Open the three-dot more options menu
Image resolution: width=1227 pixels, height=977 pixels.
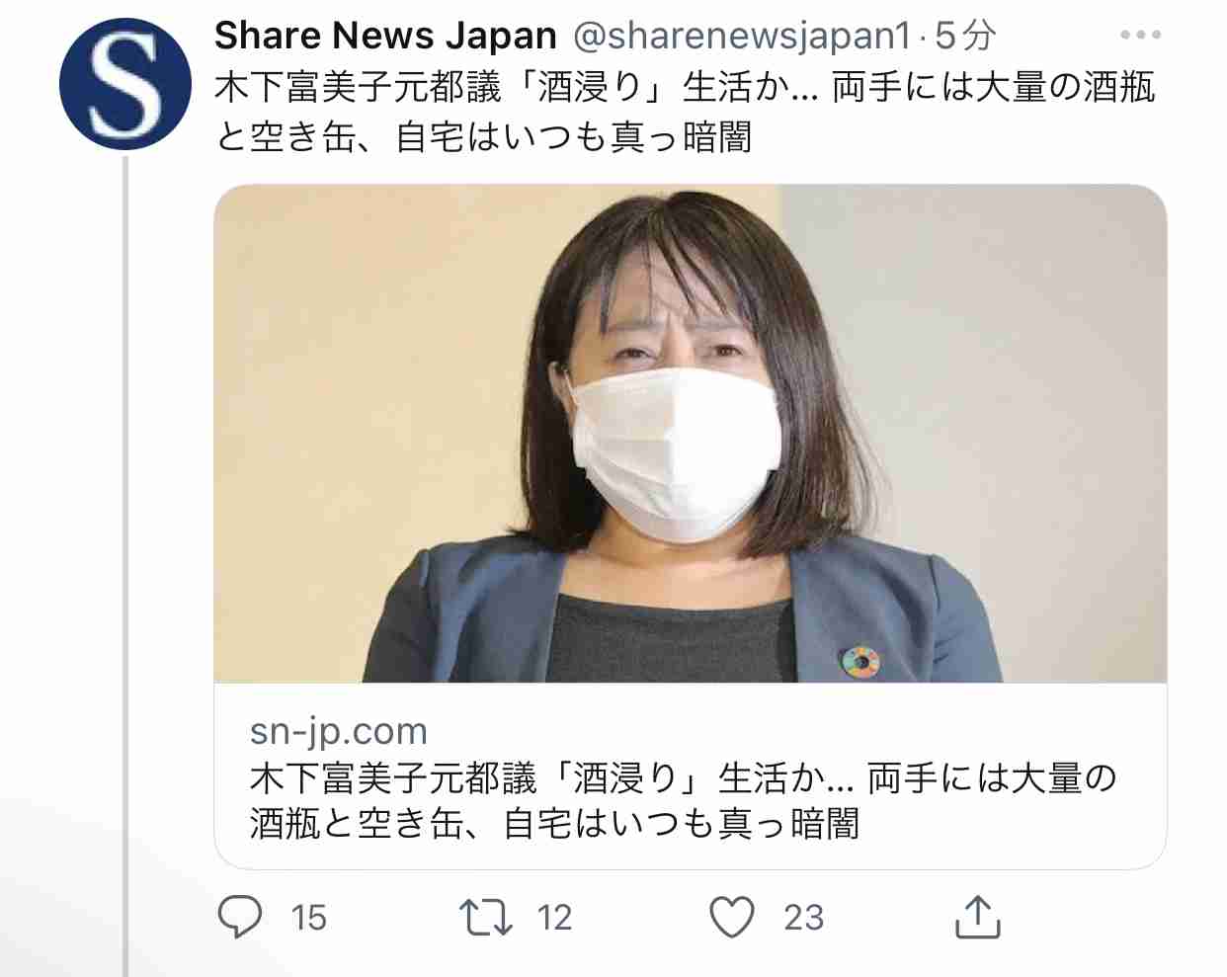click(x=1141, y=35)
